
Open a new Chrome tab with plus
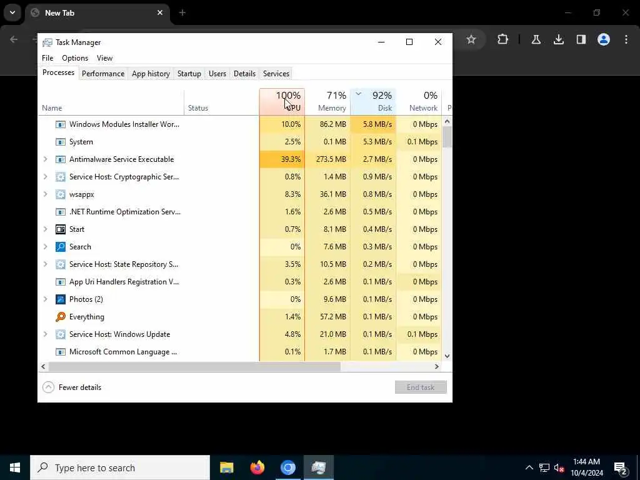(182, 12)
